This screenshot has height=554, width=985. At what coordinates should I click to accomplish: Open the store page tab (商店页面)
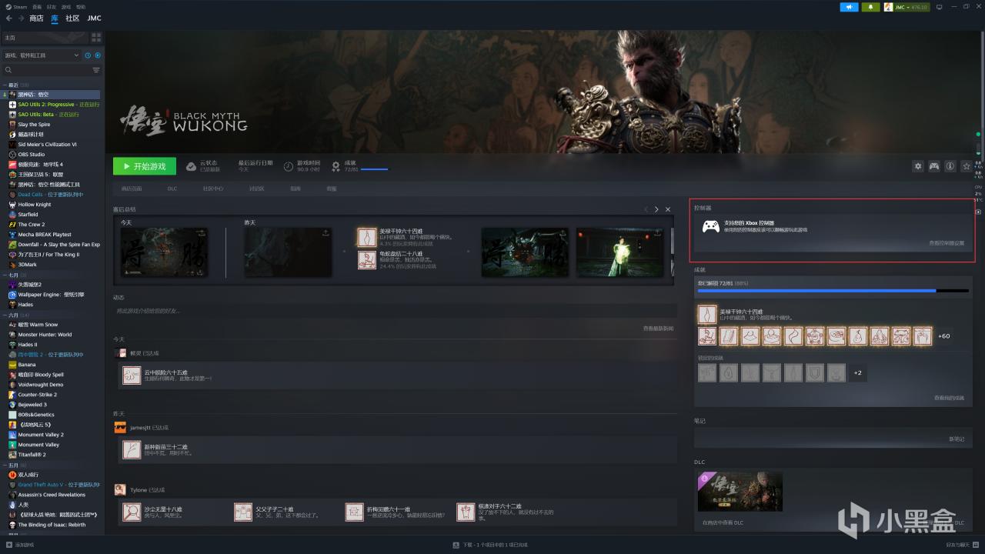(x=132, y=189)
